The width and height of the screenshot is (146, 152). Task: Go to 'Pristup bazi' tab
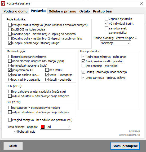click(x=103, y=11)
